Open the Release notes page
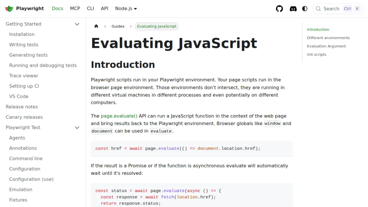 click(22, 107)
